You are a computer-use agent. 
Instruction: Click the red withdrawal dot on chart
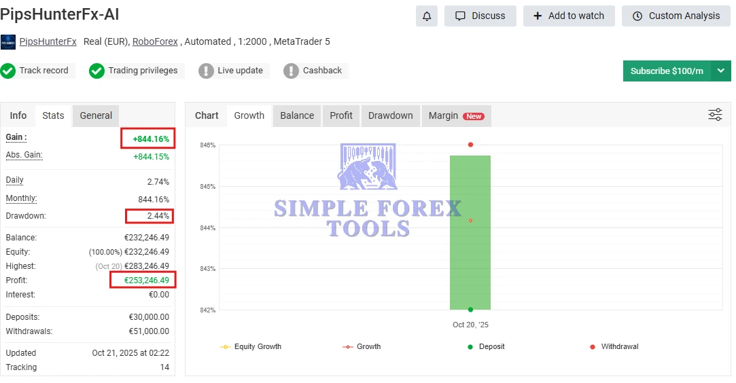click(470, 145)
